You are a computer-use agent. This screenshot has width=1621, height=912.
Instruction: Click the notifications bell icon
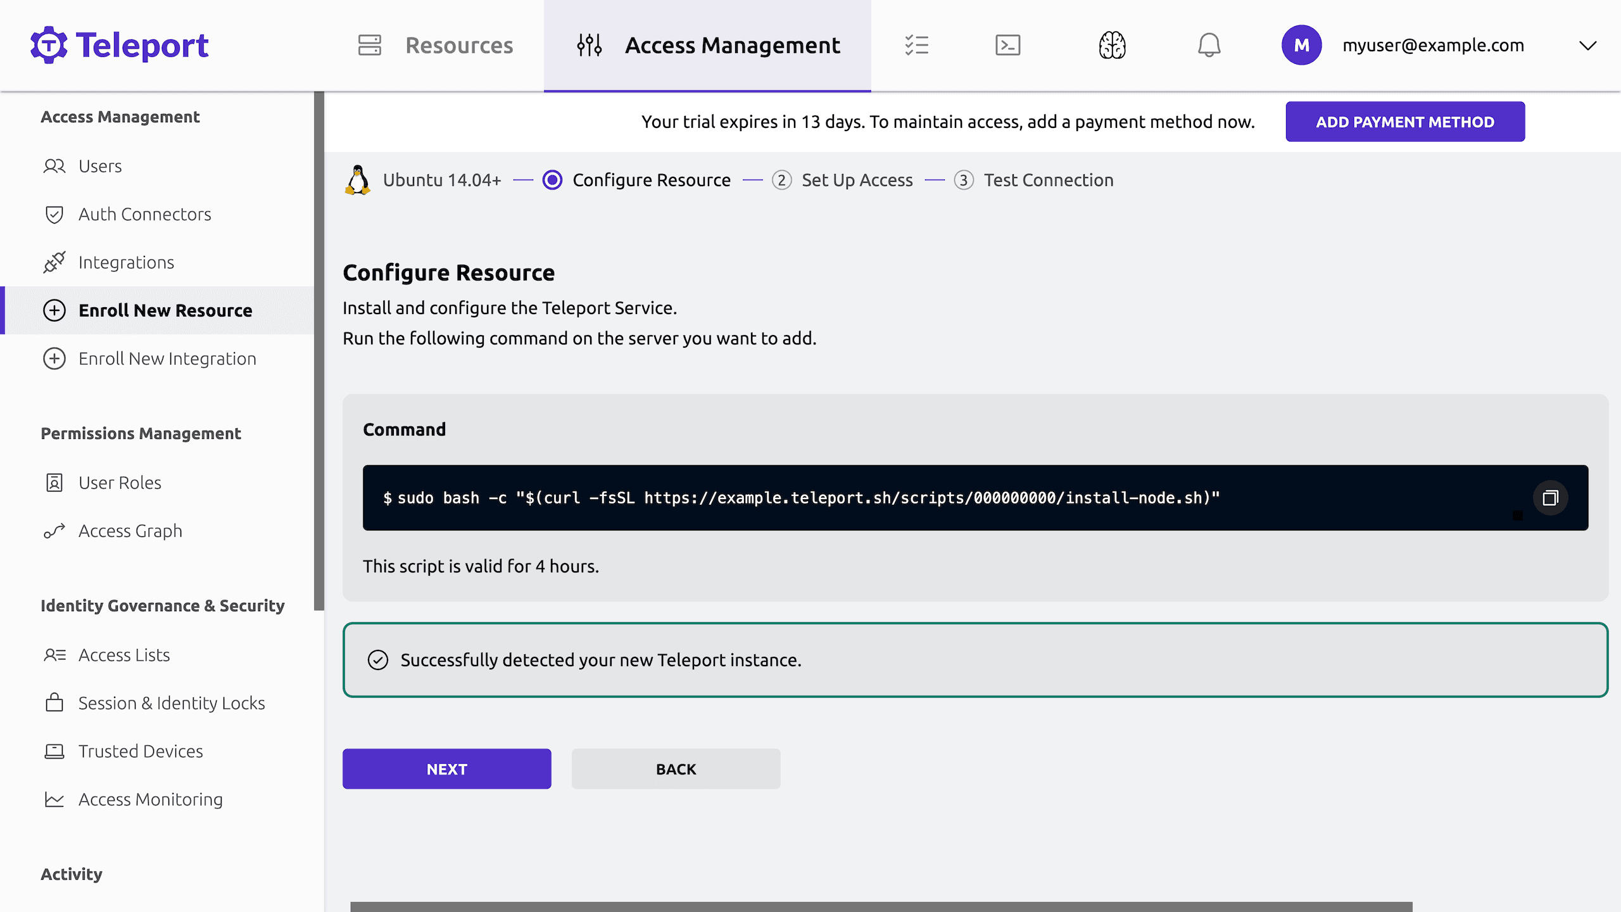click(1208, 46)
